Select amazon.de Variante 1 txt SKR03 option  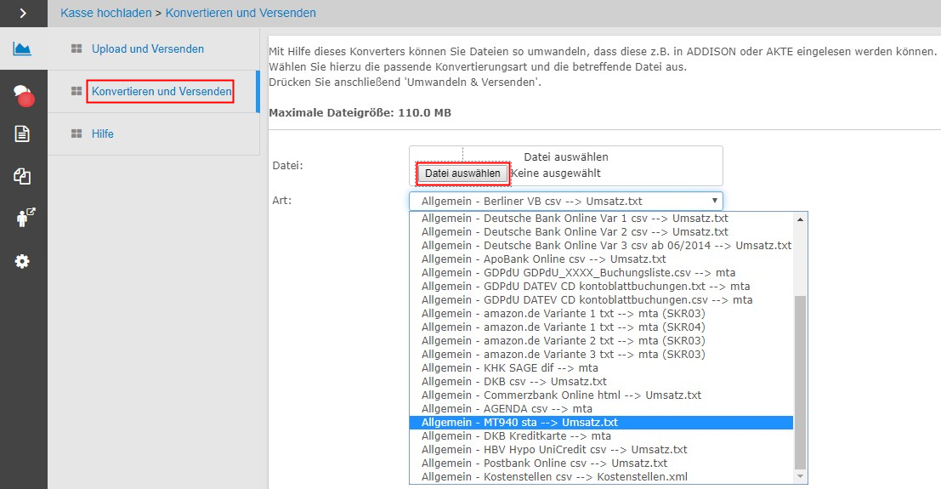pyautogui.click(x=601, y=314)
